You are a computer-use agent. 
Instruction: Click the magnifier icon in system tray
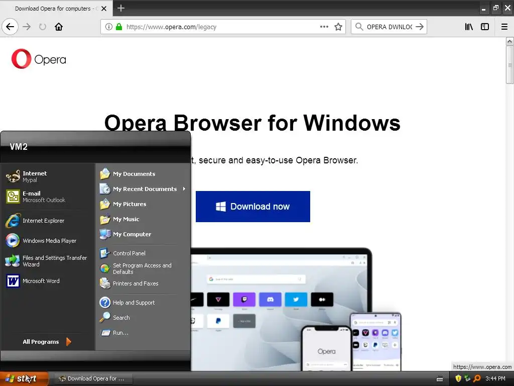point(477,378)
